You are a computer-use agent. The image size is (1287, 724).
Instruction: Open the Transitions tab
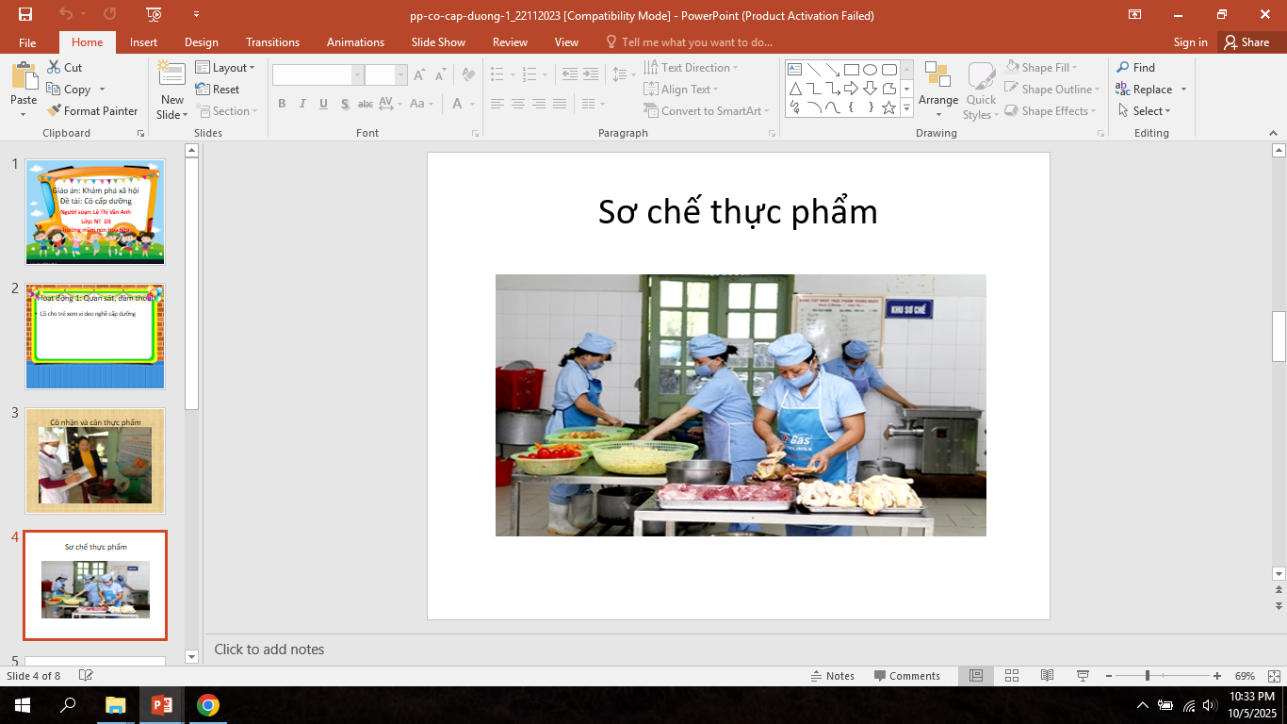point(272,42)
